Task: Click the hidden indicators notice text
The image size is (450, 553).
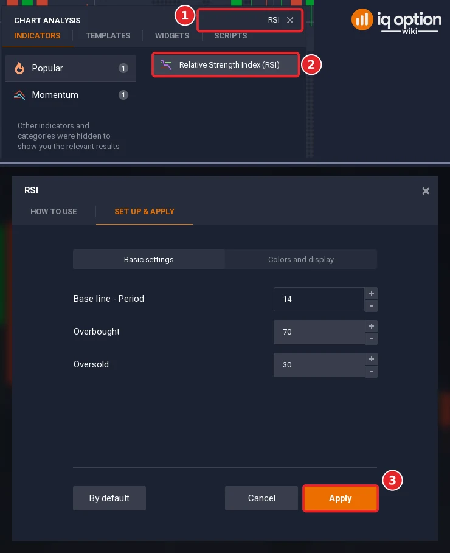Action: pyautogui.click(x=69, y=136)
